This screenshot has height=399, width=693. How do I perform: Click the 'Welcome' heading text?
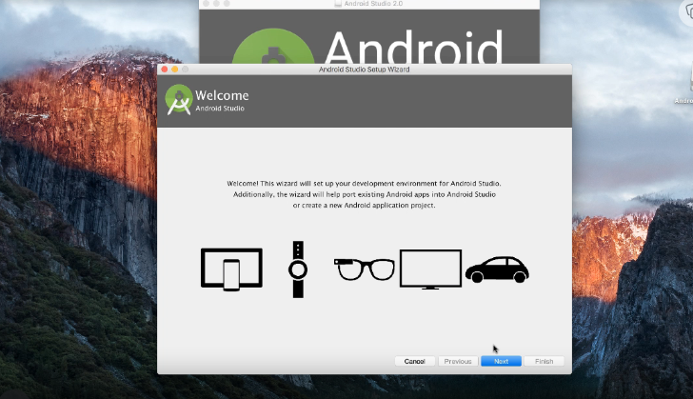(222, 95)
